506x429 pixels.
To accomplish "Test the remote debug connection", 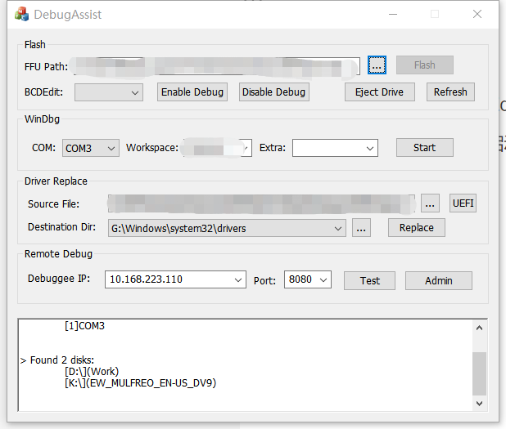I will coord(369,281).
